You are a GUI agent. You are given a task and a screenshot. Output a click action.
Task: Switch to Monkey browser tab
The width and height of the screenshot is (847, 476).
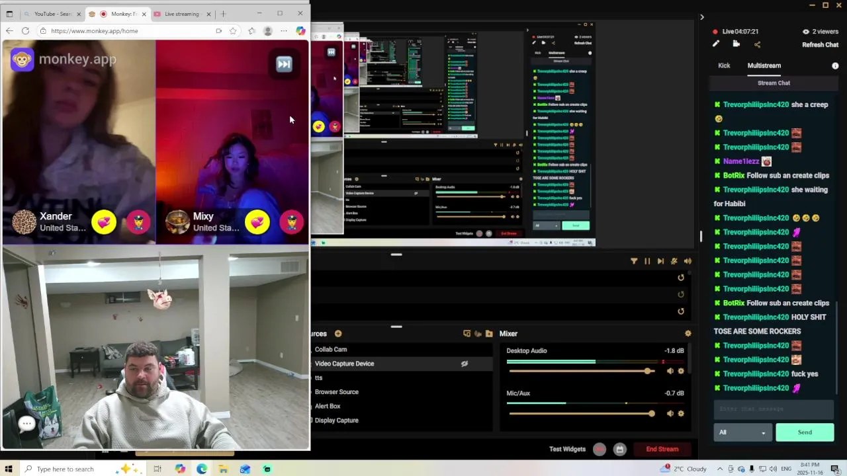coord(118,14)
